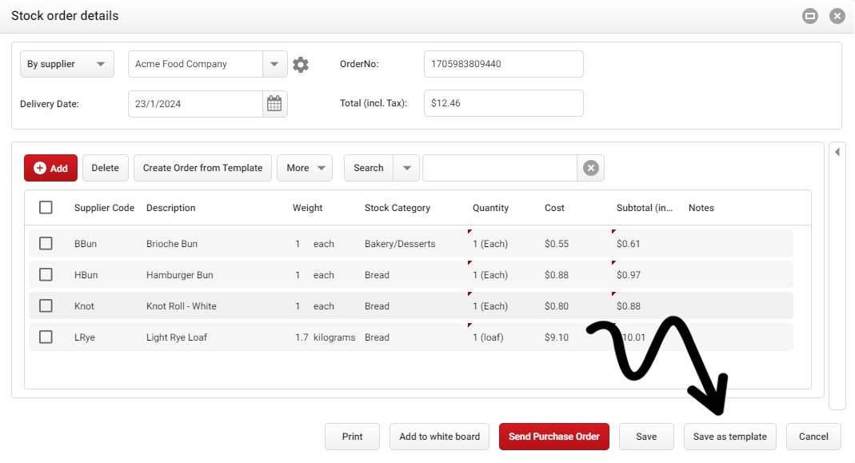Expand the Search options dropdown arrow
This screenshot has width=855, height=463.
(x=406, y=168)
